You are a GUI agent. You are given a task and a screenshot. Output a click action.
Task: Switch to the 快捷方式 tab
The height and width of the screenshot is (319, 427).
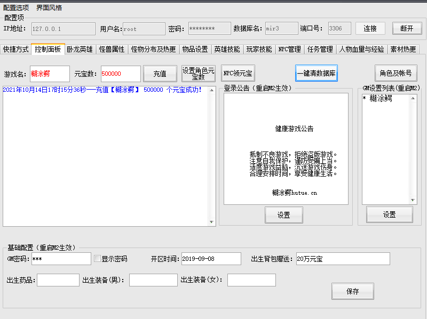(x=15, y=49)
